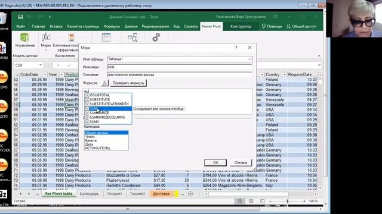Switch to the Данные ribbon tab
The height and width of the screenshot is (214, 382).
point(131,26)
